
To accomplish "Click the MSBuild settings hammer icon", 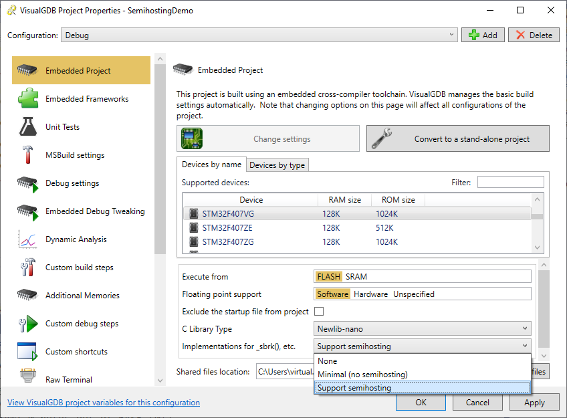I will click(x=28, y=154).
